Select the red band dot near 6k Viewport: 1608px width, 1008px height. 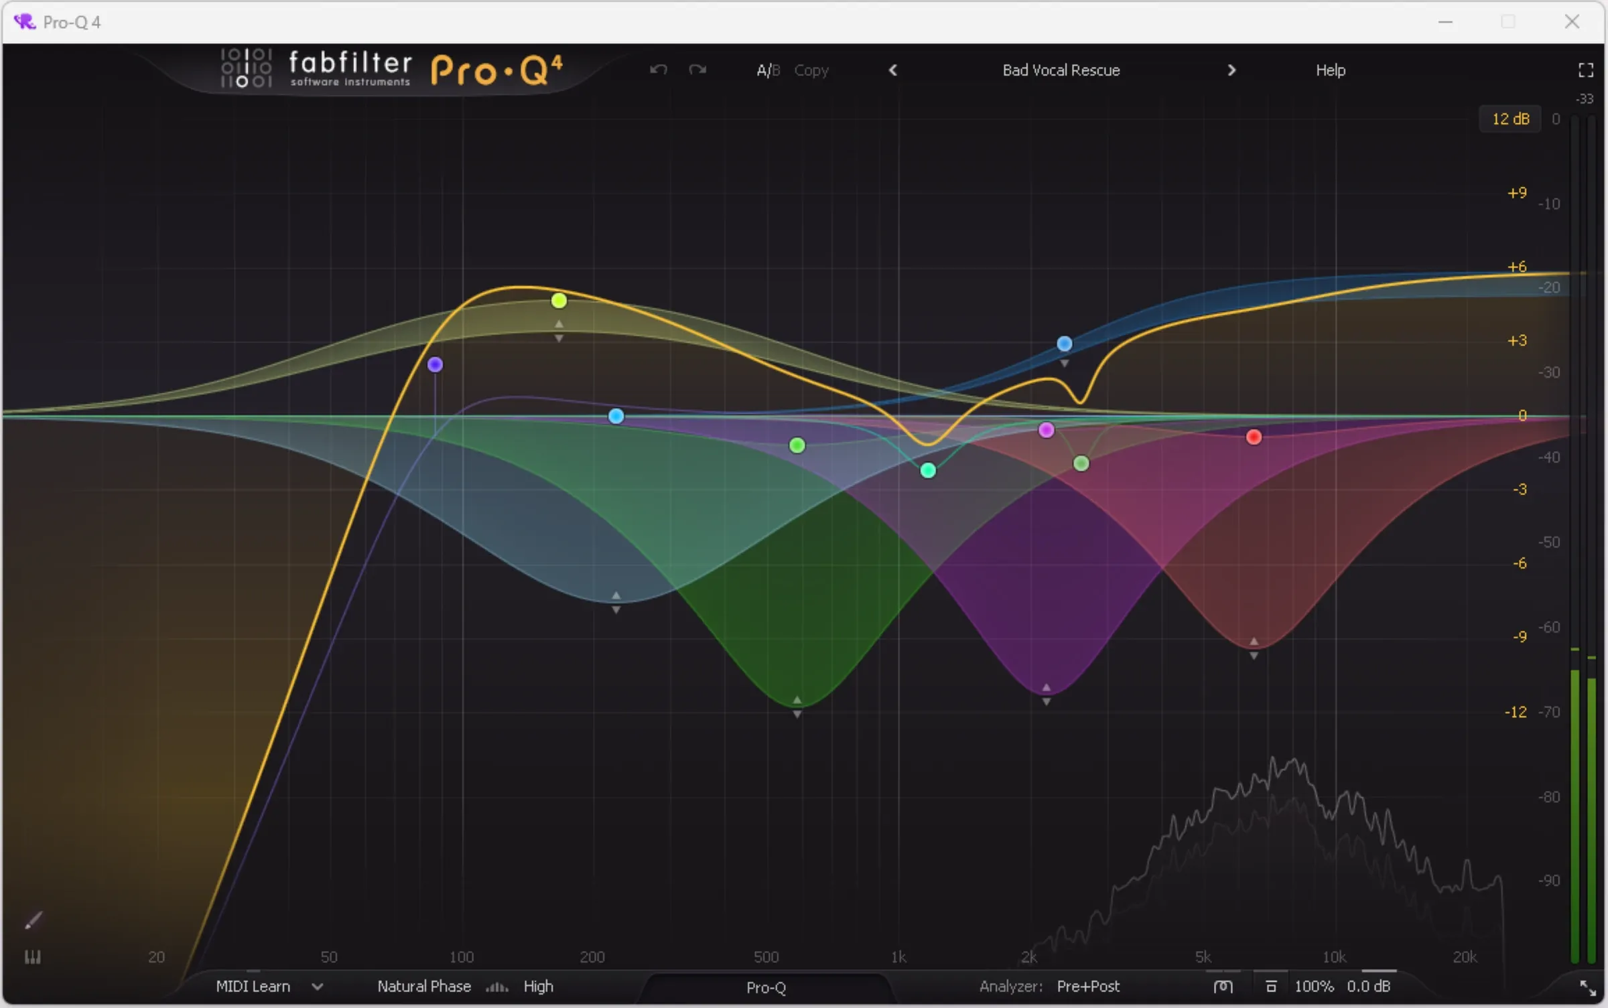1254,437
